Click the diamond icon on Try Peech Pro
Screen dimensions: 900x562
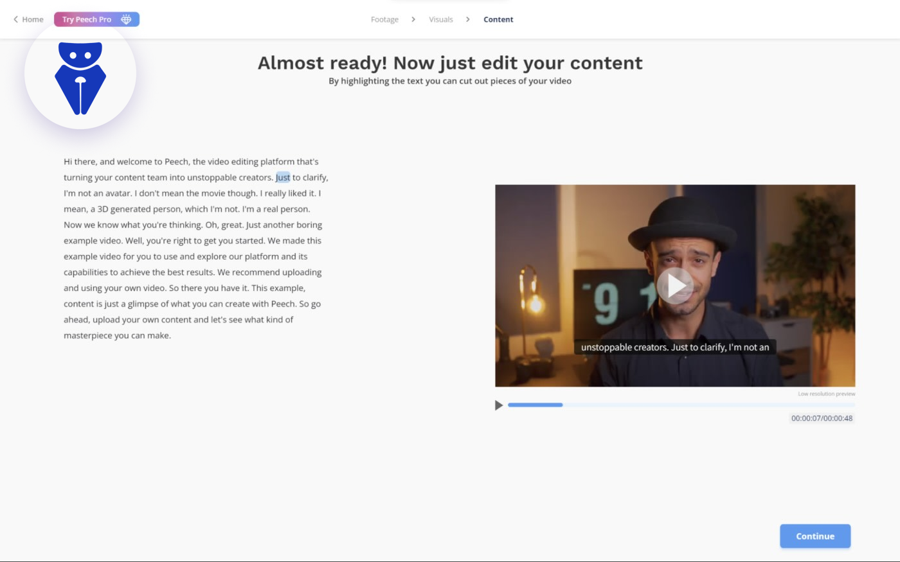pyautogui.click(x=126, y=19)
